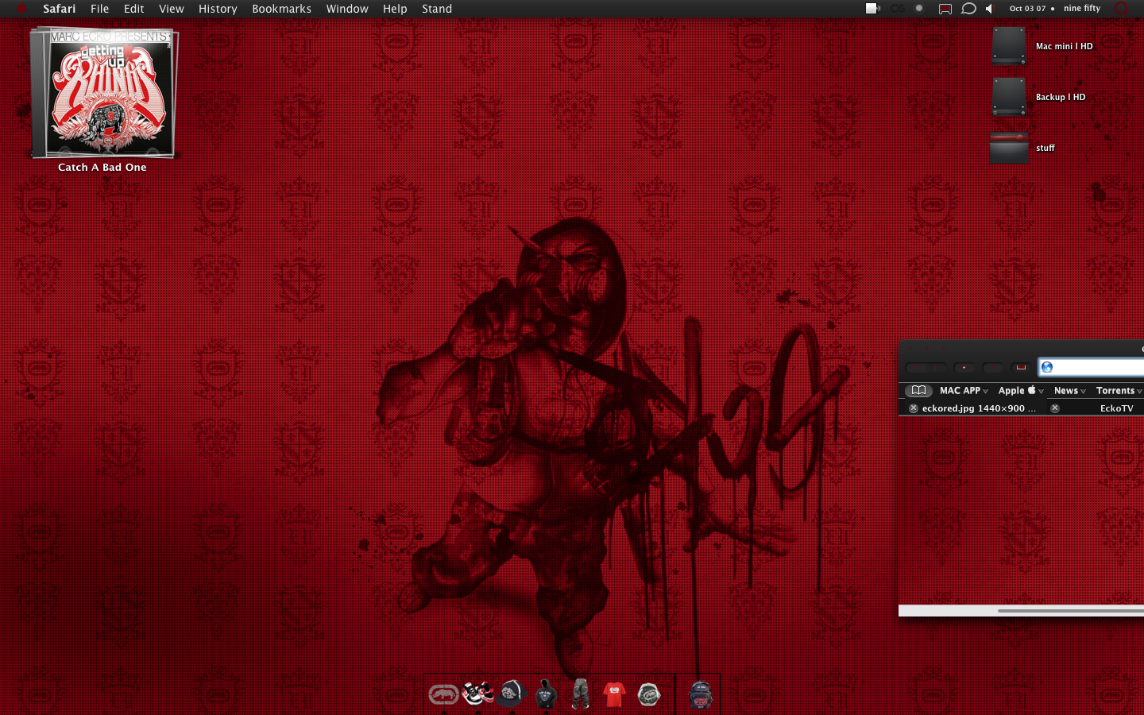The image size is (1144, 715).
Task: Click the red t-shirt icon in the dock
Action: click(x=614, y=694)
